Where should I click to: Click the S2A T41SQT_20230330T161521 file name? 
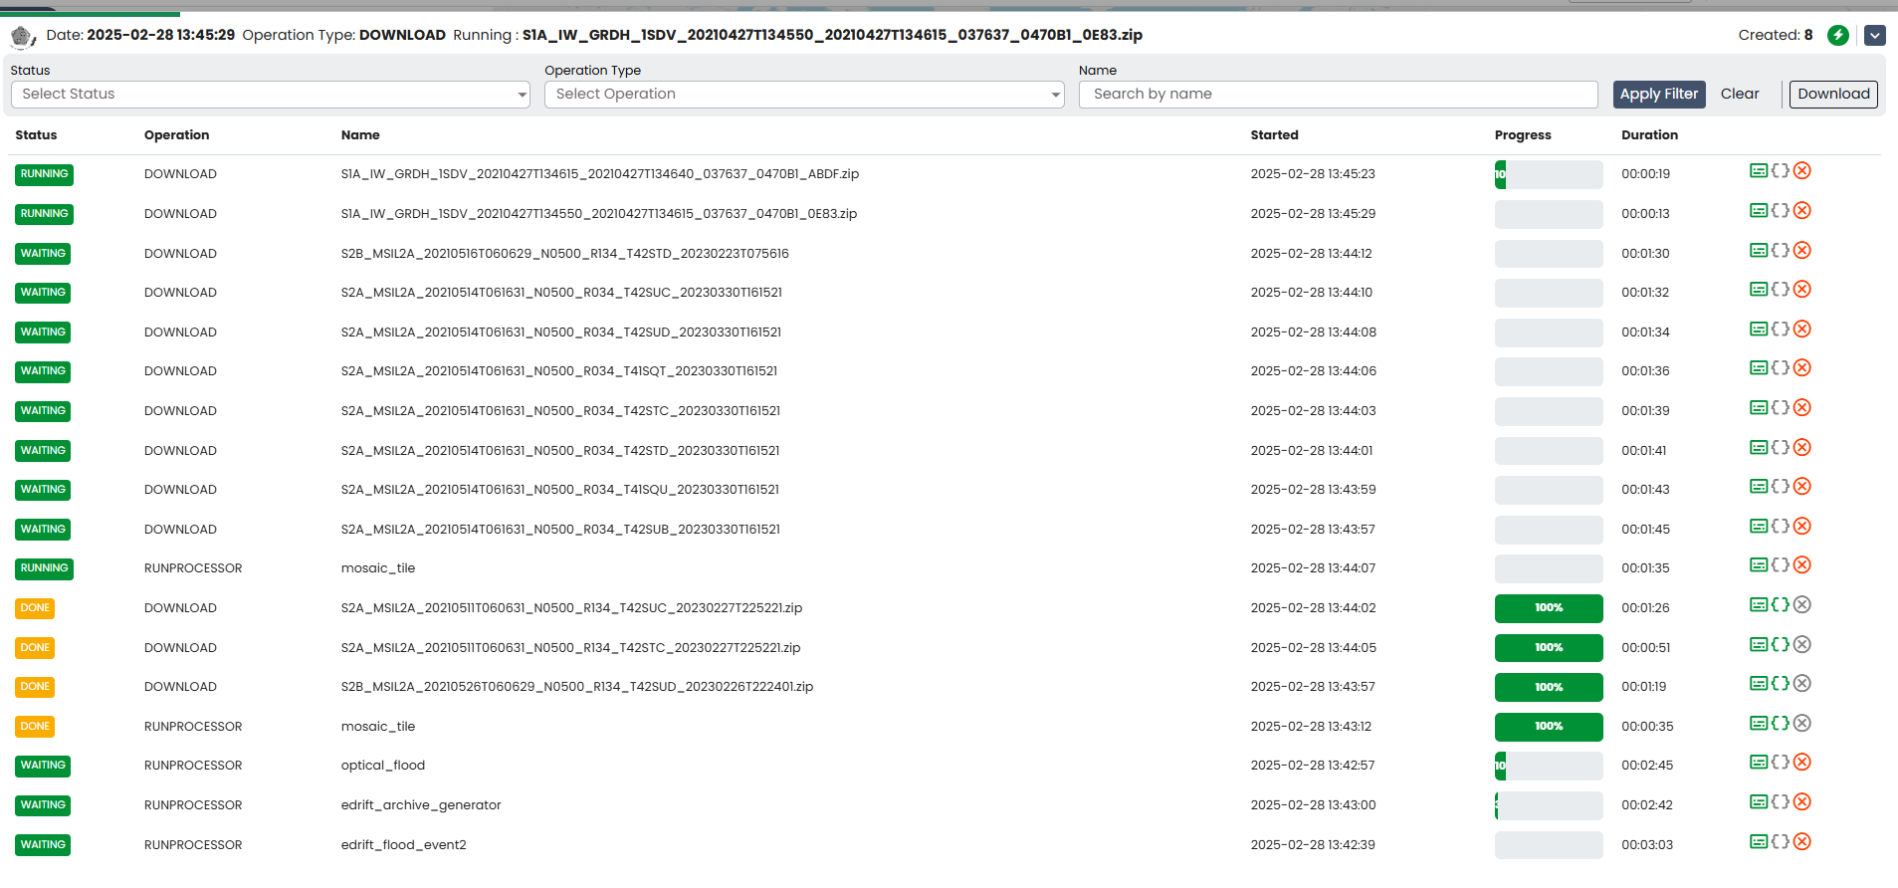click(559, 371)
